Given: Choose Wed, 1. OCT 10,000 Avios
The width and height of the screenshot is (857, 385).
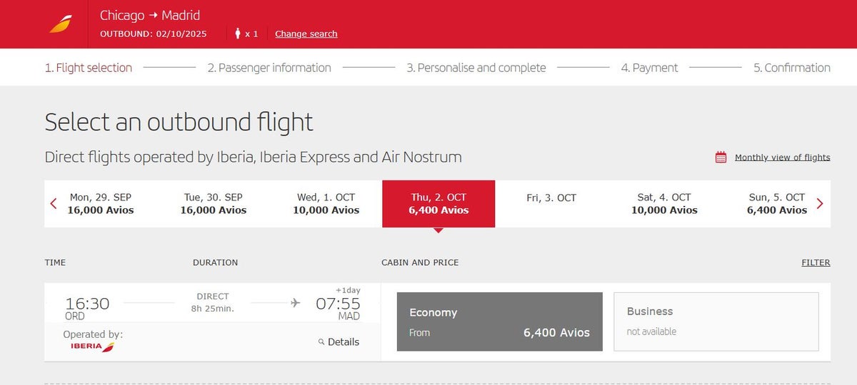Looking at the screenshot, I should (x=326, y=204).
